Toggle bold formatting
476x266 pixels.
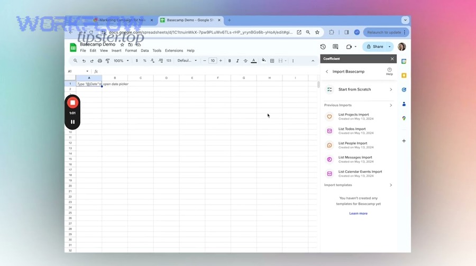click(230, 61)
